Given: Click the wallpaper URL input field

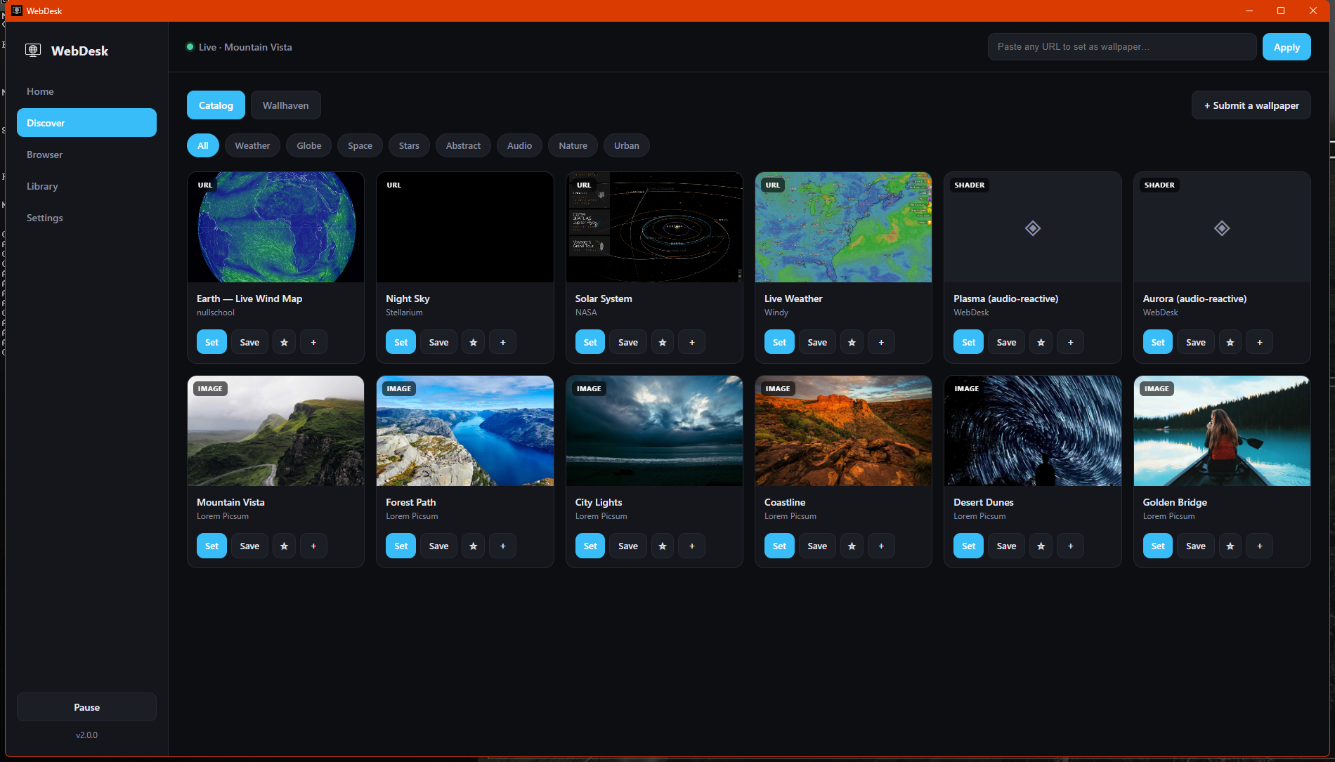Looking at the screenshot, I should 1122,47.
